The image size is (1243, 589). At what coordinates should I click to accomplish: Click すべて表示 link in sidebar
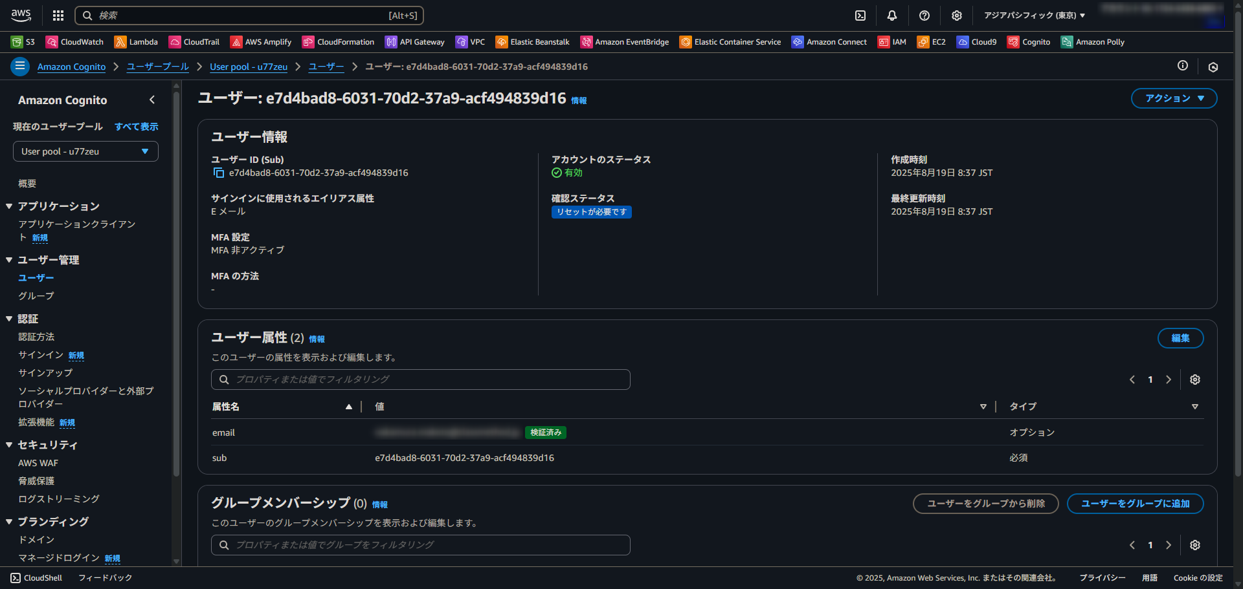click(137, 127)
